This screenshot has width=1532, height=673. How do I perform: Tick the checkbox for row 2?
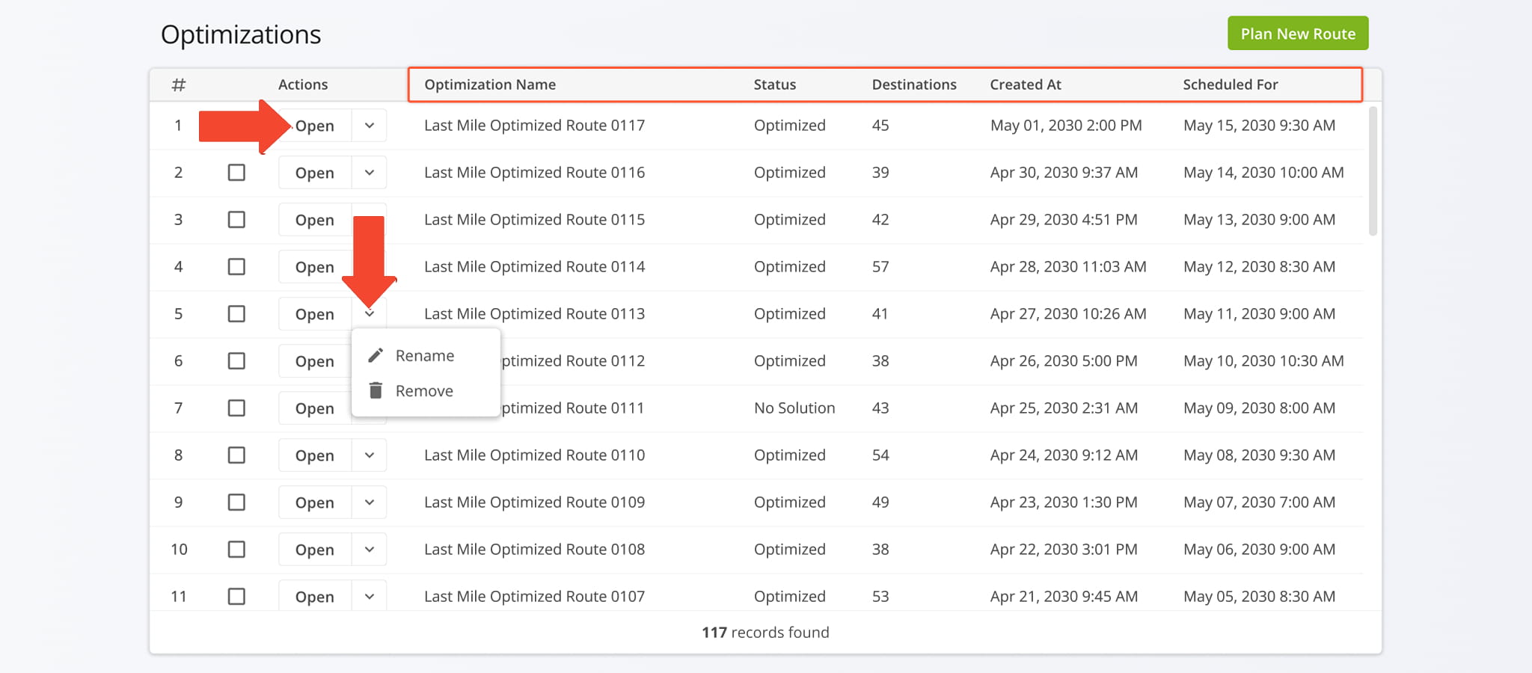236,173
